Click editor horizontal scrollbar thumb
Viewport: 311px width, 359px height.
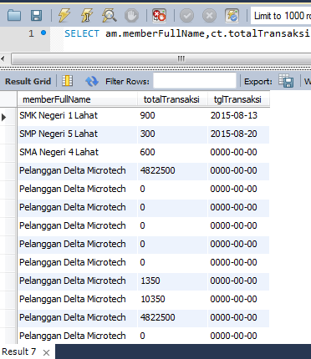click(181, 58)
